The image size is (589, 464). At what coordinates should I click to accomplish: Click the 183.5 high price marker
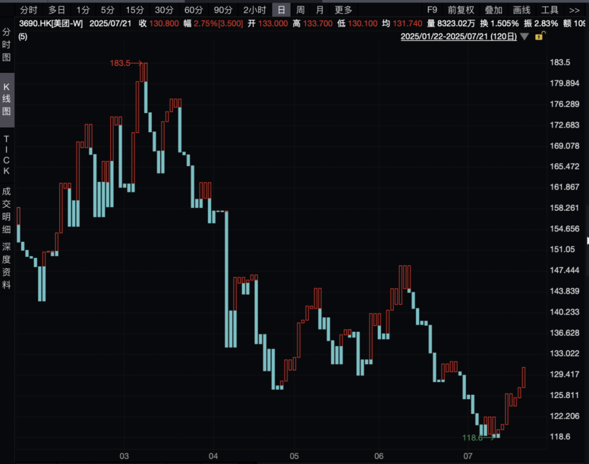pos(121,63)
